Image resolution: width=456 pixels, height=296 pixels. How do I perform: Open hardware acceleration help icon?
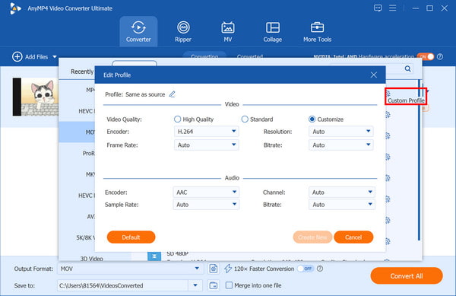pos(440,56)
